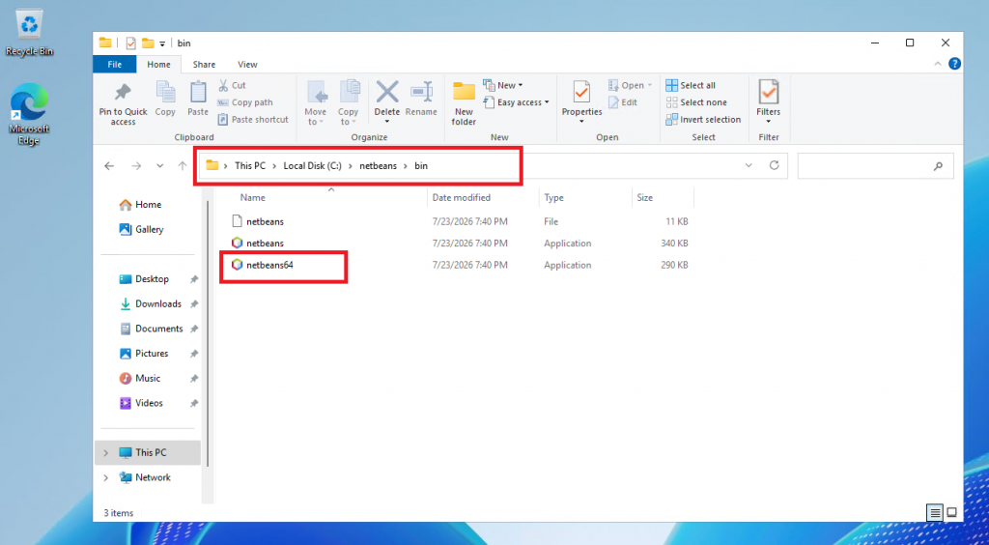Click Paste shortcut command

pyautogui.click(x=252, y=119)
